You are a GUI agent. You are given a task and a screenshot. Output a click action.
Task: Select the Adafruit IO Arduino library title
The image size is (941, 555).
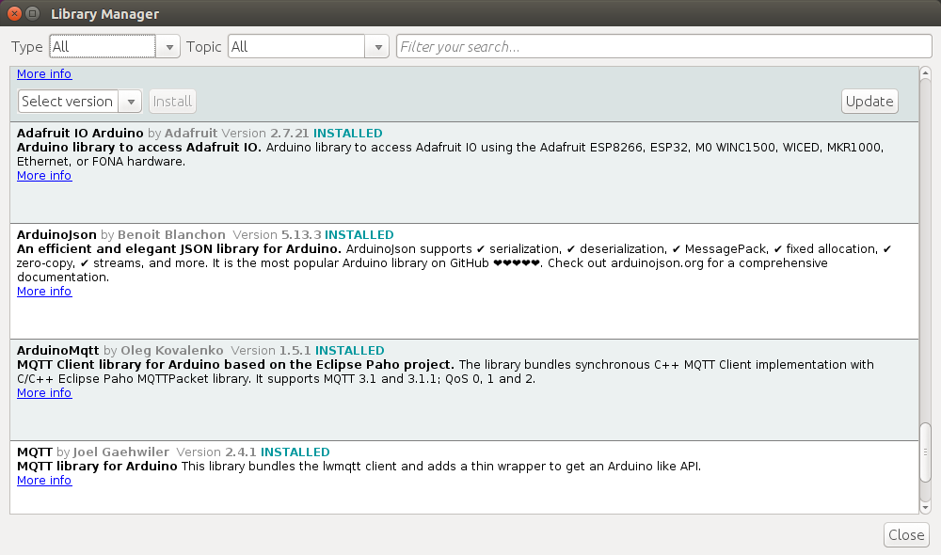pyautogui.click(x=80, y=134)
